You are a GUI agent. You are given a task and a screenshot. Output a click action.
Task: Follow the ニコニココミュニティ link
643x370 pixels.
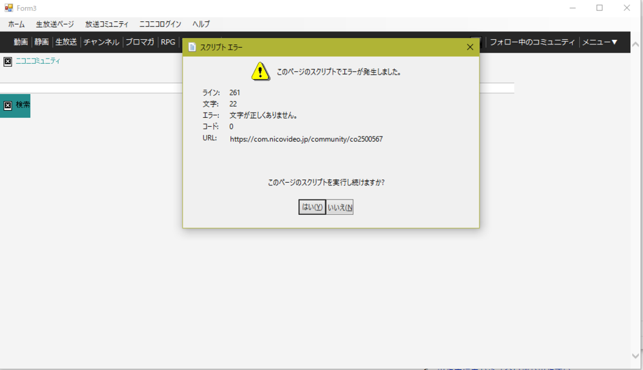pyautogui.click(x=38, y=61)
